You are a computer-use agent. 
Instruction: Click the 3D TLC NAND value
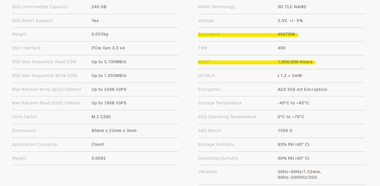tap(292, 7)
